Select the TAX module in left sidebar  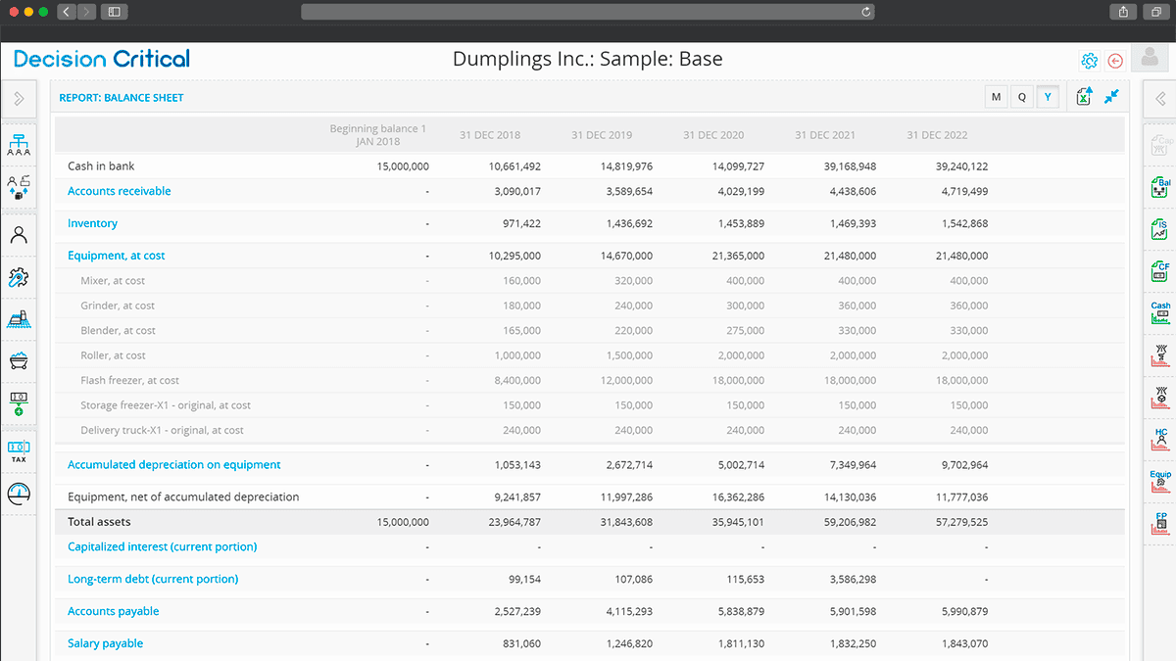pyautogui.click(x=20, y=450)
